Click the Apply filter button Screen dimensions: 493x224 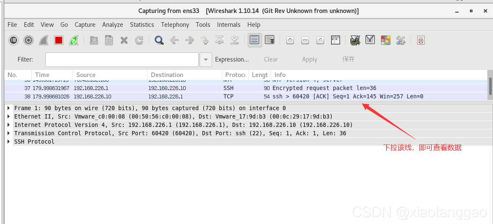click(310, 59)
